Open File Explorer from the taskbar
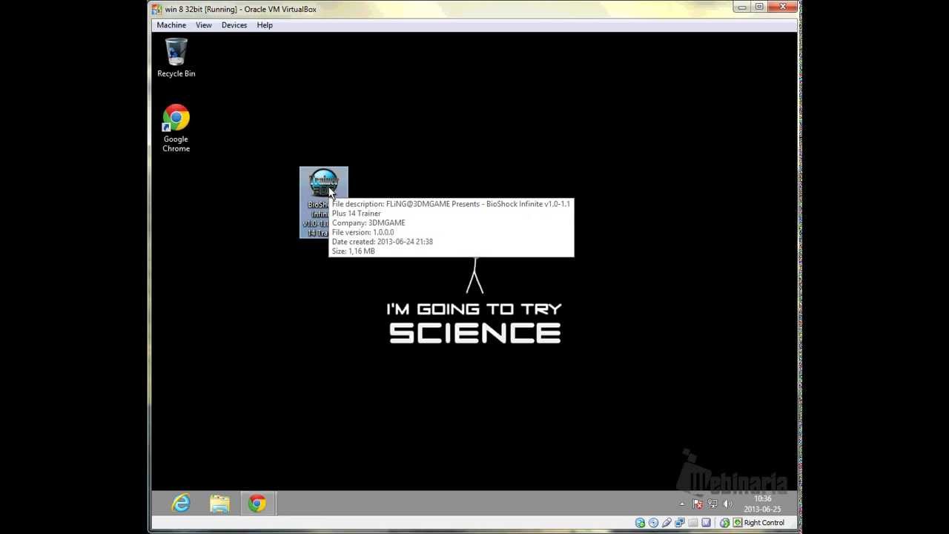The width and height of the screenshot is (949, 534). coord(219,504)
